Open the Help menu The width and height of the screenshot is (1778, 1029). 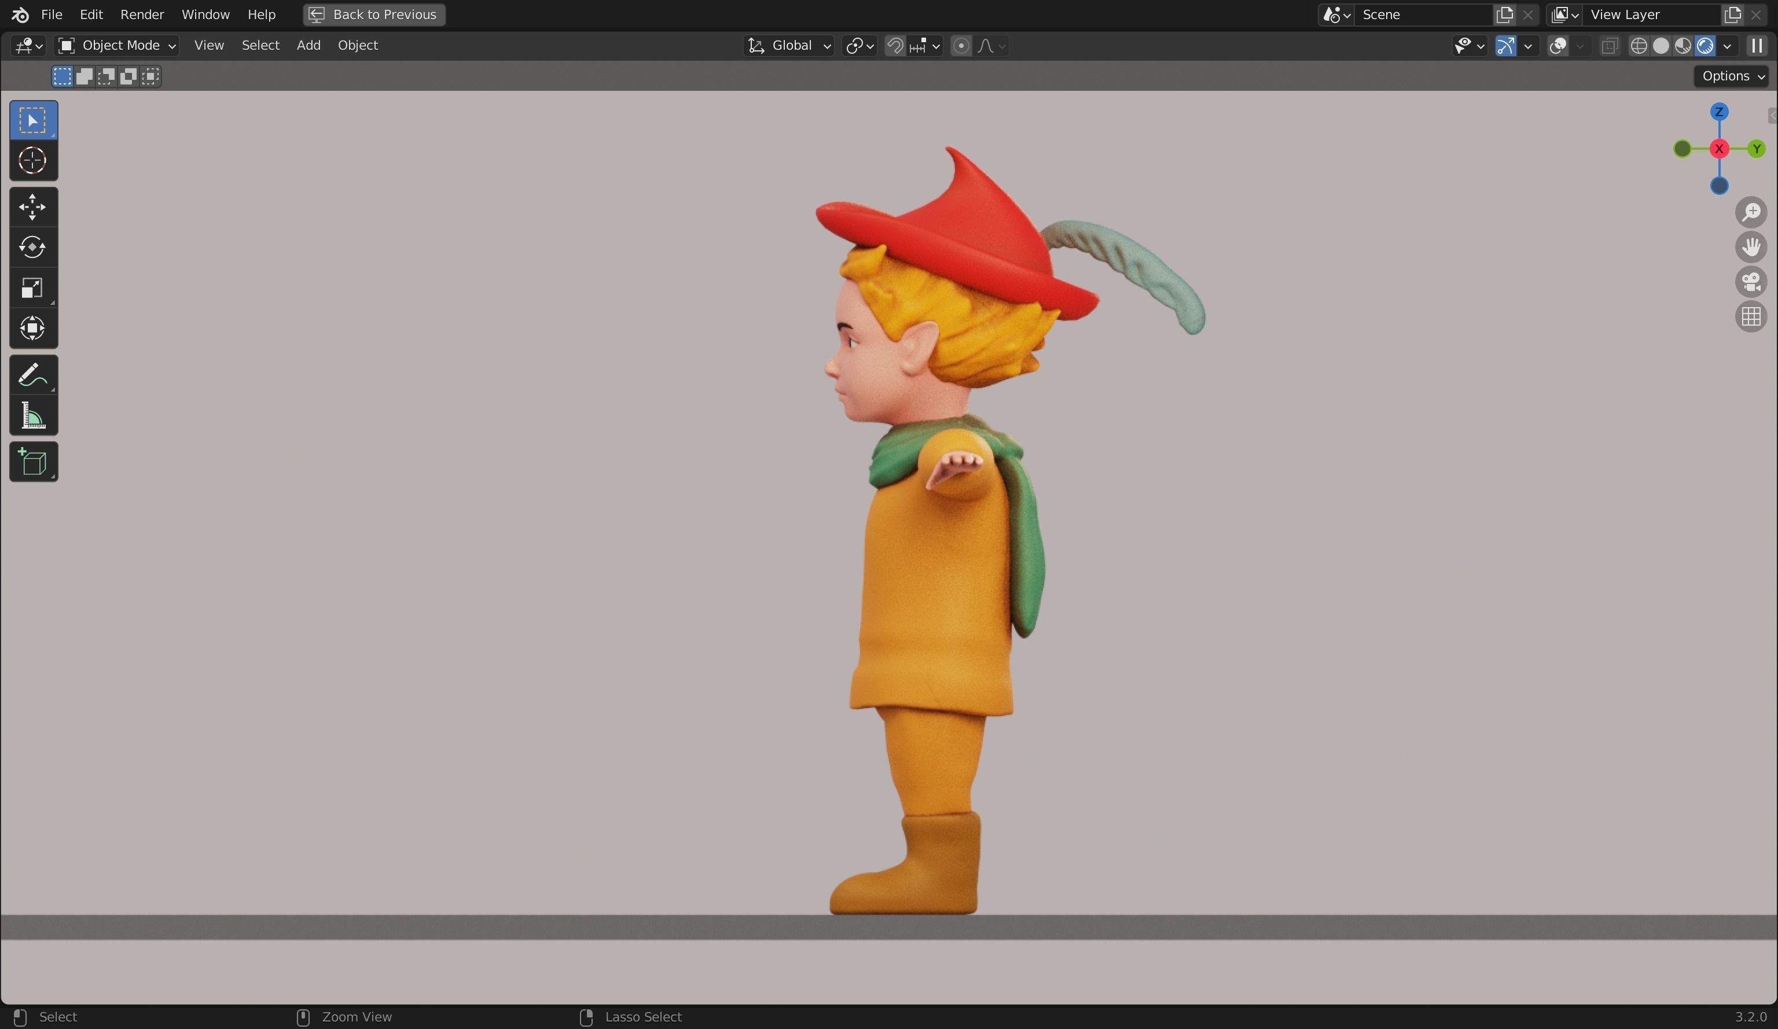click(x=261, y=15)
